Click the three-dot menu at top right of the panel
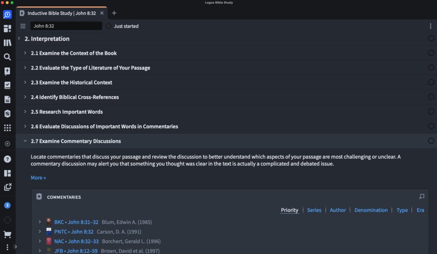Viewport: 437px width, 254px height. [x=430, y=26]
